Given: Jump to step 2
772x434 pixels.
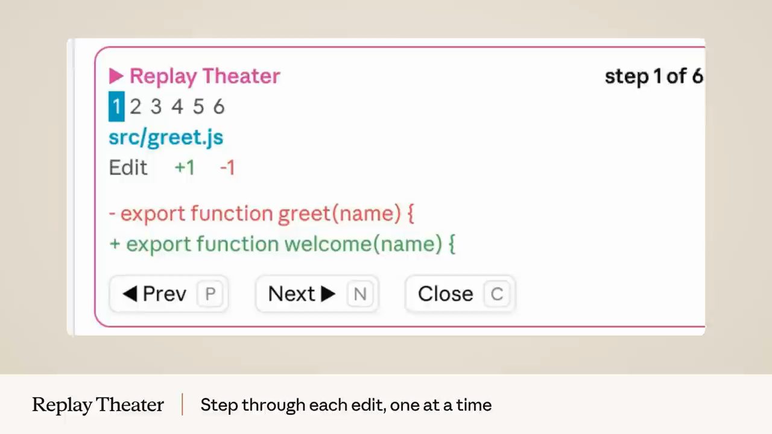Looking at the screenshot, I should [135, 107].
